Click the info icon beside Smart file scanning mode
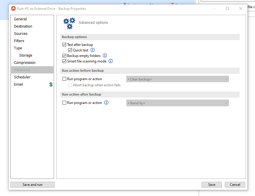 [111, 61]
